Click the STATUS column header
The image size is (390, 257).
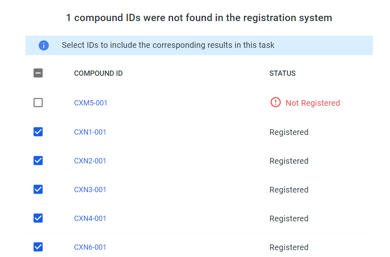[x=282, y=73]
